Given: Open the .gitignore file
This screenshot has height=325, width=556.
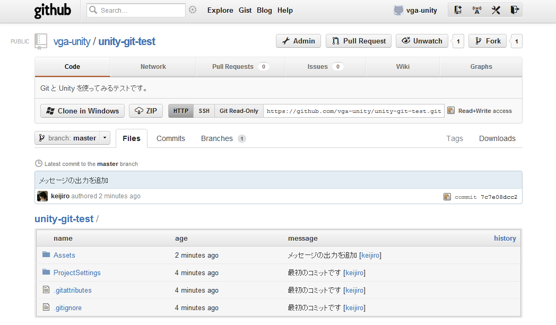Looking at the screenshot, I should click(x=68, y=308).
